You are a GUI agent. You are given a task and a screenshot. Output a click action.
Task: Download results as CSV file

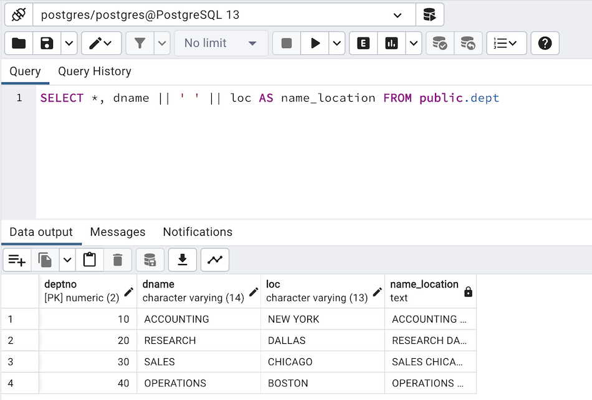[x=183, y=260]
